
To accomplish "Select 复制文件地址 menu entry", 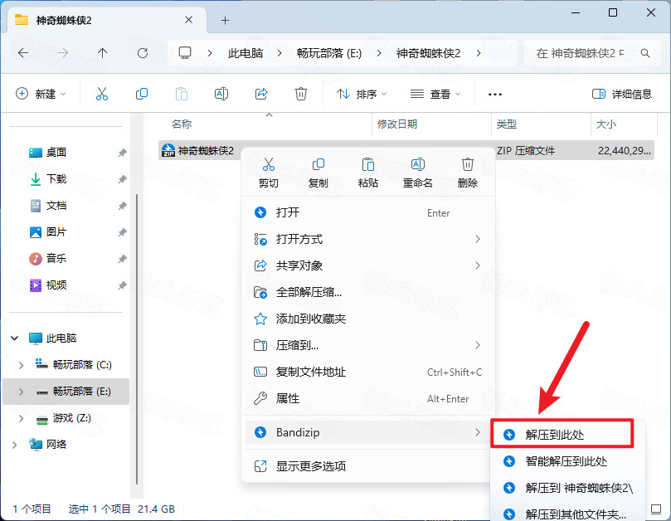I will click(368, 372).
